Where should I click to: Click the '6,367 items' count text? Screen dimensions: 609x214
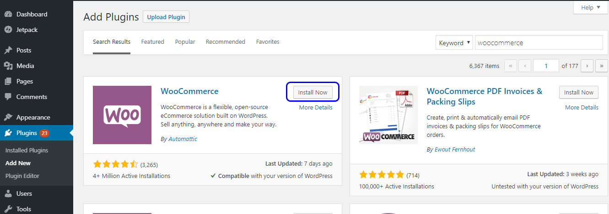click(x=484, y=66)
